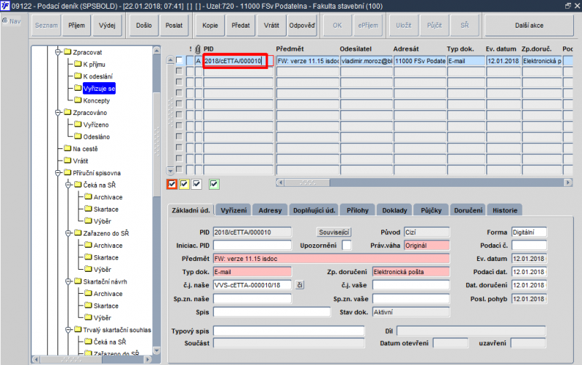
Task: Click into the 'Spis' input field
Action: pyautogui.click(x=271, y=313)
